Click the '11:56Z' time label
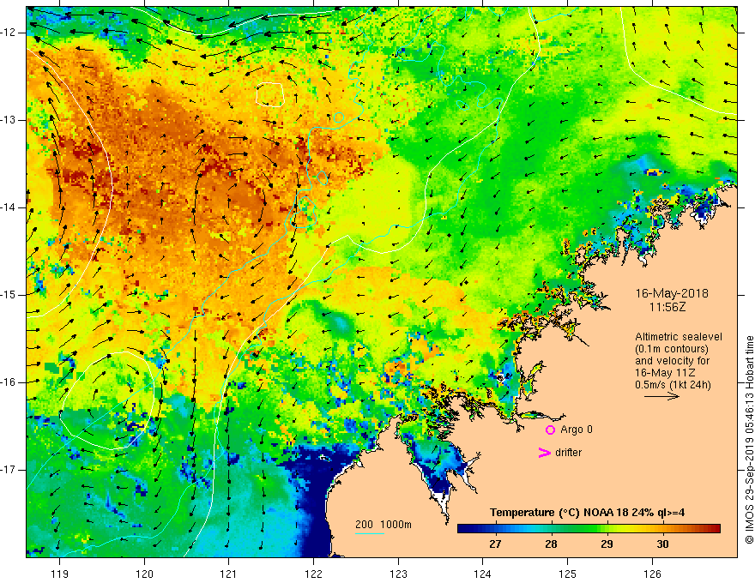Screen dimensions: 755x583 [x=667, y=306]
